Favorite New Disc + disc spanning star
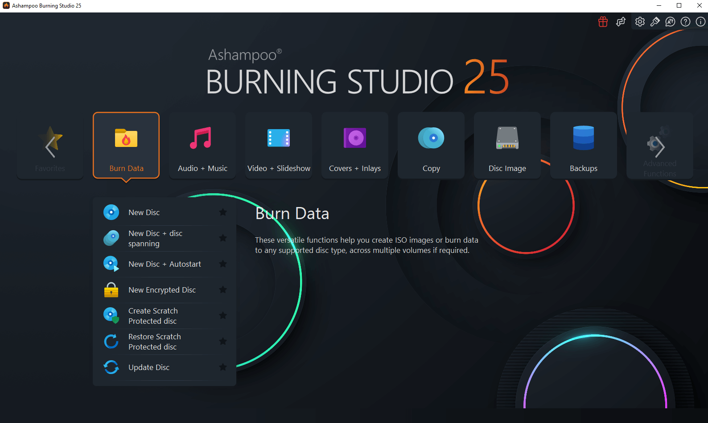This screenshot has height=423, width=708. pos(223,238)
